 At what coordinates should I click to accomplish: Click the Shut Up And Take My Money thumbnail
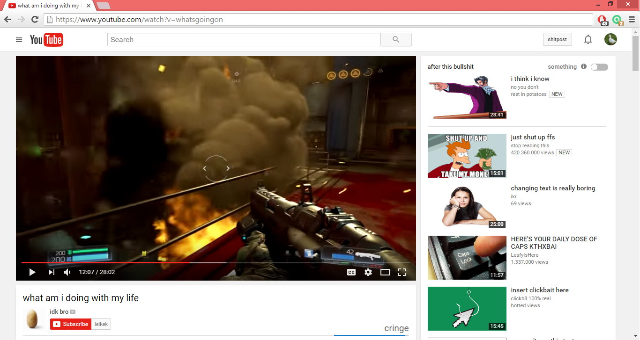[467, 156]
